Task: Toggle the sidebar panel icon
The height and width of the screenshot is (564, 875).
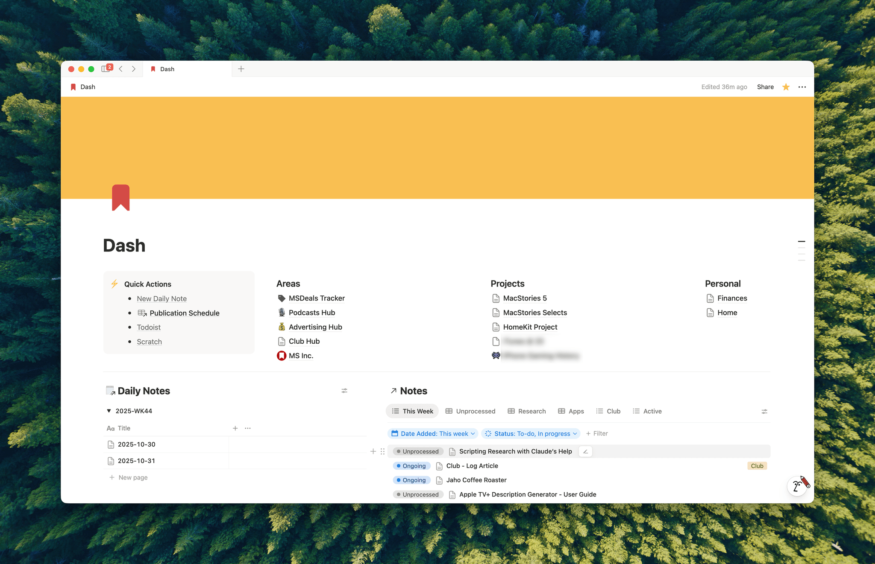Action: click(106, 69)
